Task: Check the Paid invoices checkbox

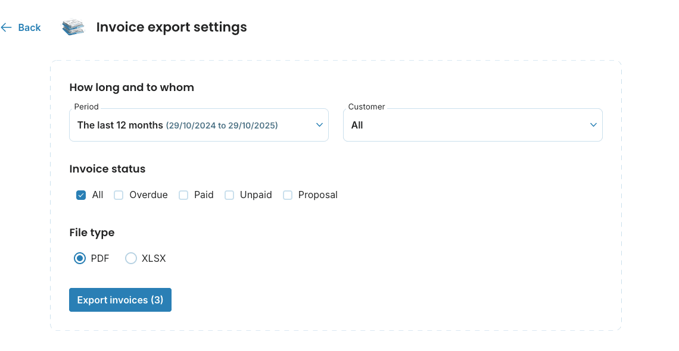Action: (x=183, y=195)
